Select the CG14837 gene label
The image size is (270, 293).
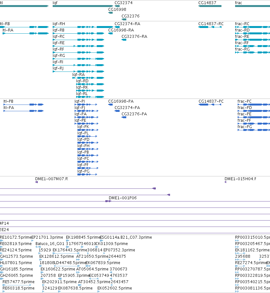(207, 3)
